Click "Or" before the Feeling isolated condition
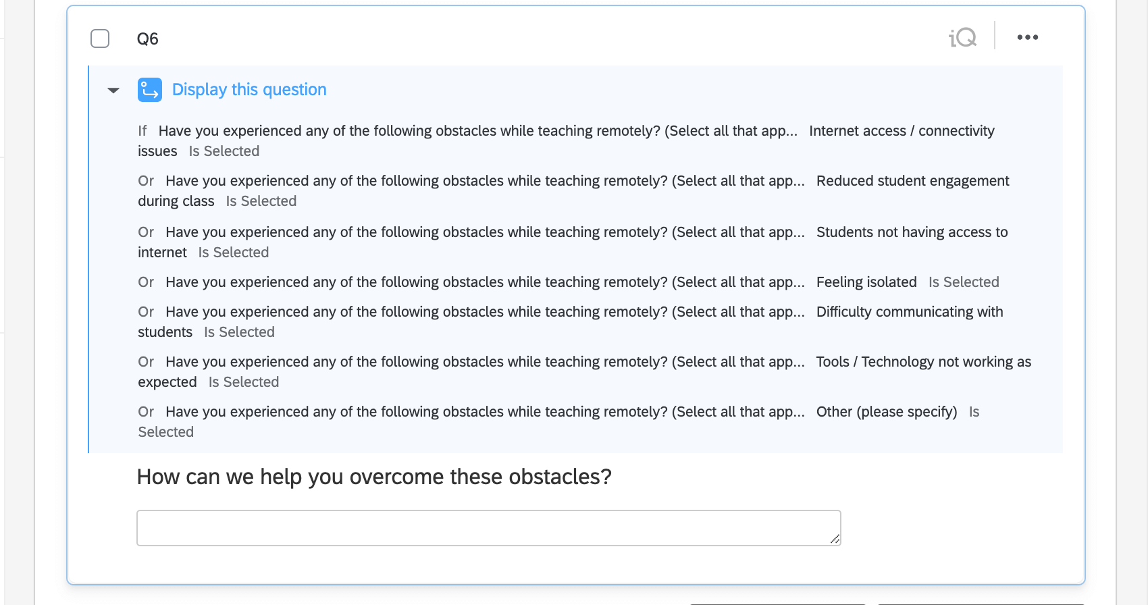Image resolution: width=1148 pixels, height=605 pixels. pos(146,282)
